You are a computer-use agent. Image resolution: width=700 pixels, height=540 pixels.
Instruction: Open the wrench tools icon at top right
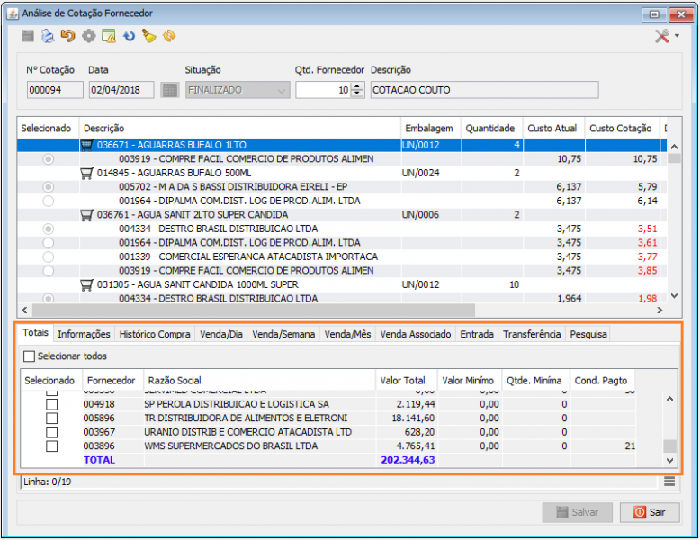pyautogui.click(x=662, y=36)
